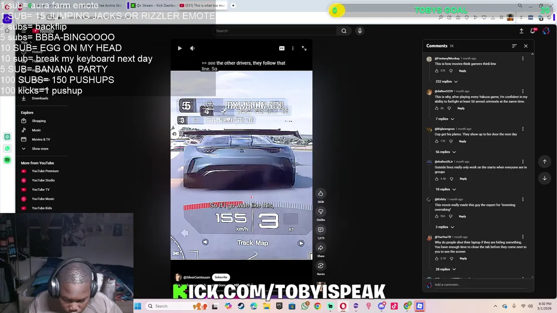Open Discord from the taskbar
Viewport: 557px width, 313px height.
click(x=382, y=306)
